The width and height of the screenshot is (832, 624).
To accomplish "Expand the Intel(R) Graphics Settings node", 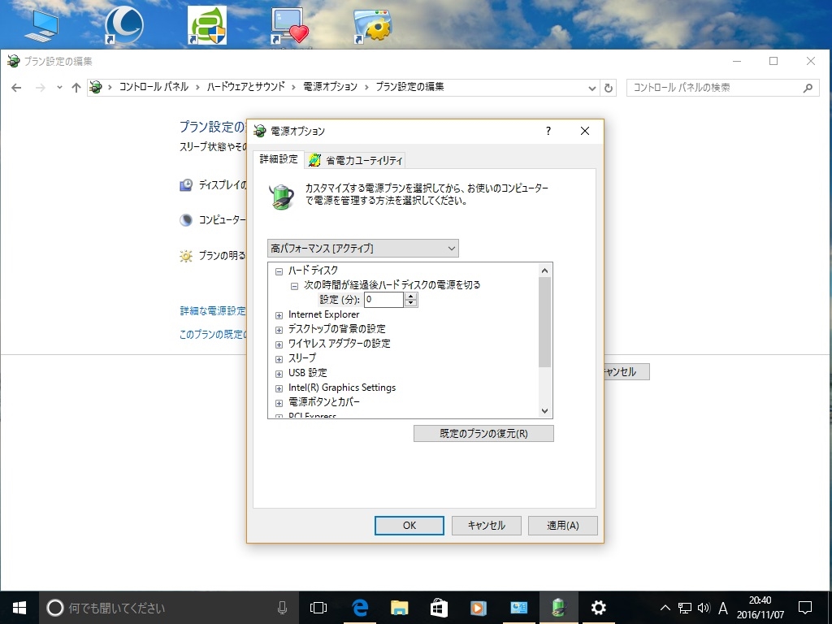I will [x=279, y=388].
